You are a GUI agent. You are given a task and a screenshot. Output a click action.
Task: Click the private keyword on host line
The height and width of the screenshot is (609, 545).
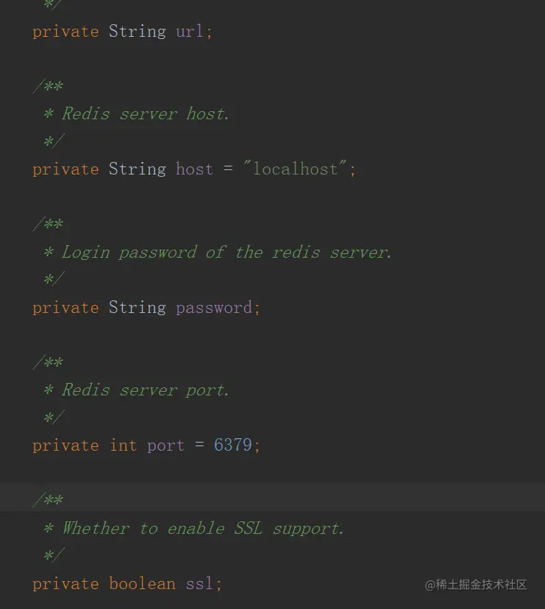65,169
